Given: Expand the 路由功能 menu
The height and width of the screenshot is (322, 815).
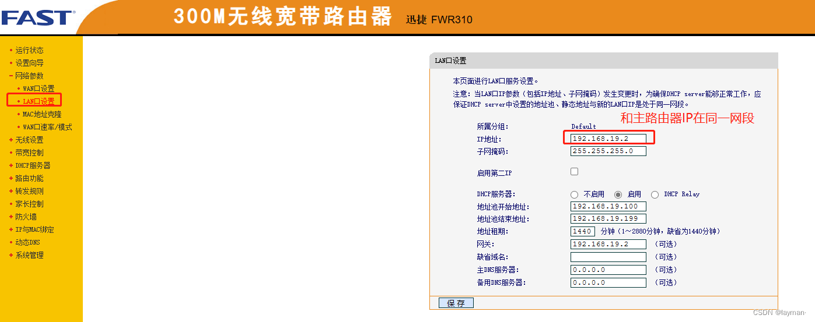Looking at the screenshot, I should (x=29, y=178).
